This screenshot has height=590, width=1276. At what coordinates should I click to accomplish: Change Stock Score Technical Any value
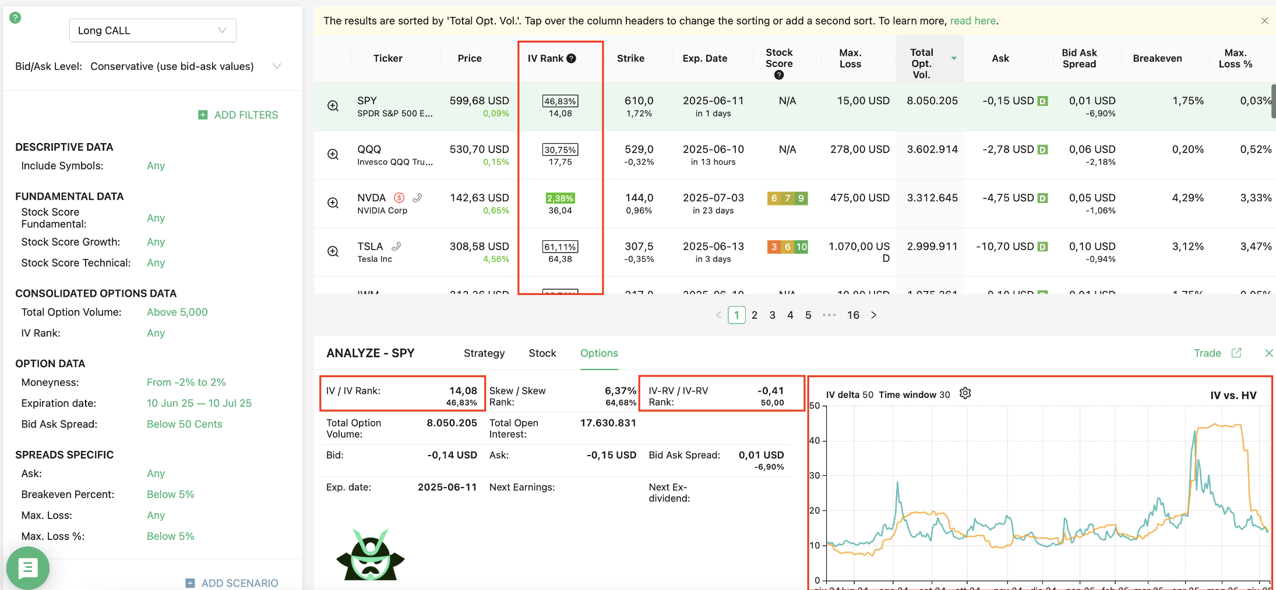point(156,263)
